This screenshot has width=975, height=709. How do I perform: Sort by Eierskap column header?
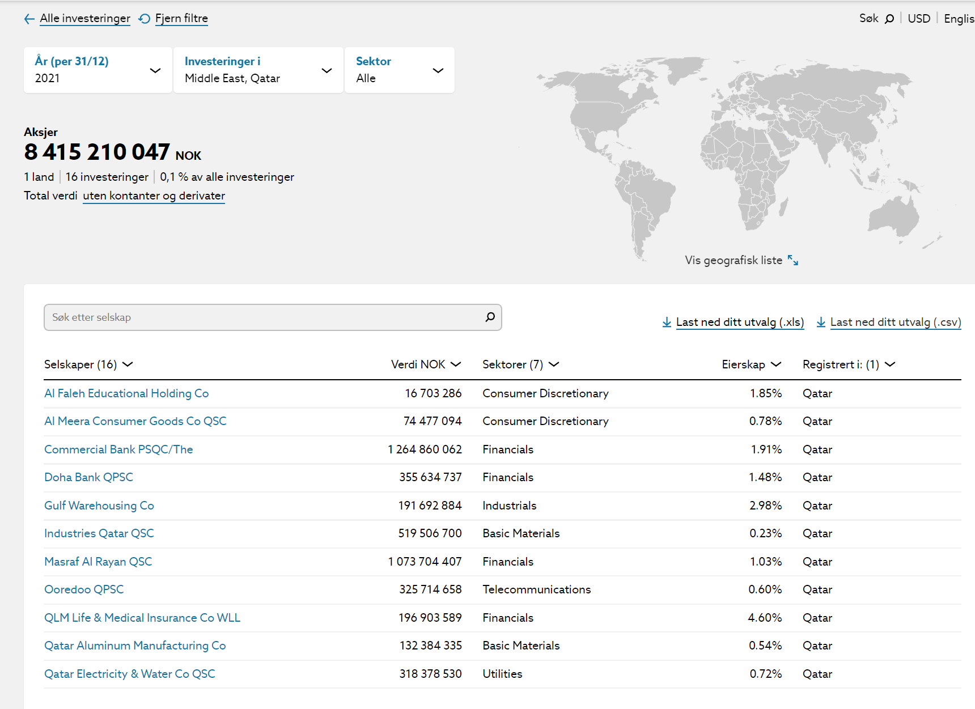point(751,364)
